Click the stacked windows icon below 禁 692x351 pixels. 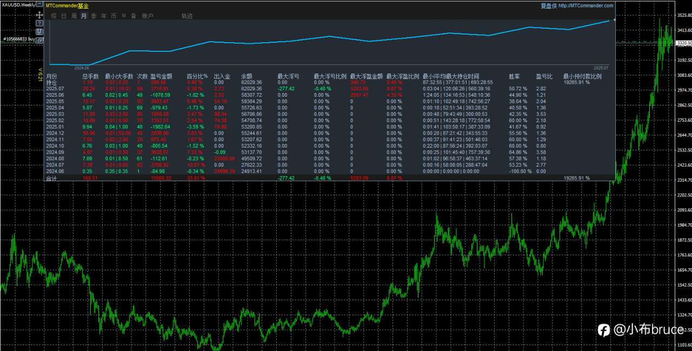[39, 40]
